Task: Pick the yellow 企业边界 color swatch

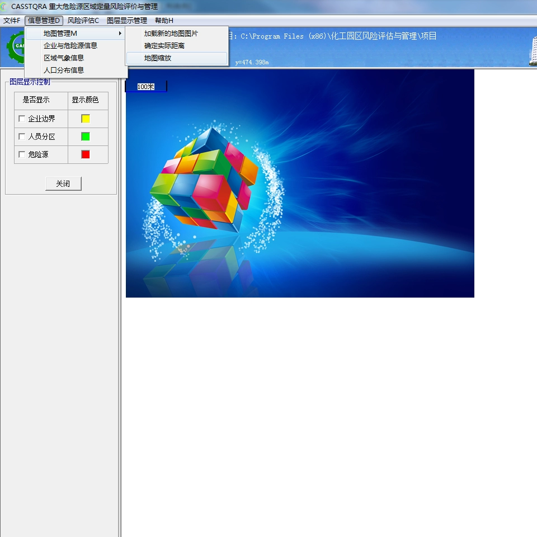Action: point(86,119)
